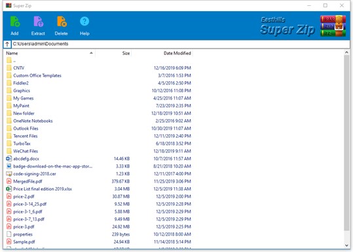Screen dimensions: 353x252
Task: Select the TurboTax folder name
Action: pyautogui.click(x=22, y=143)
